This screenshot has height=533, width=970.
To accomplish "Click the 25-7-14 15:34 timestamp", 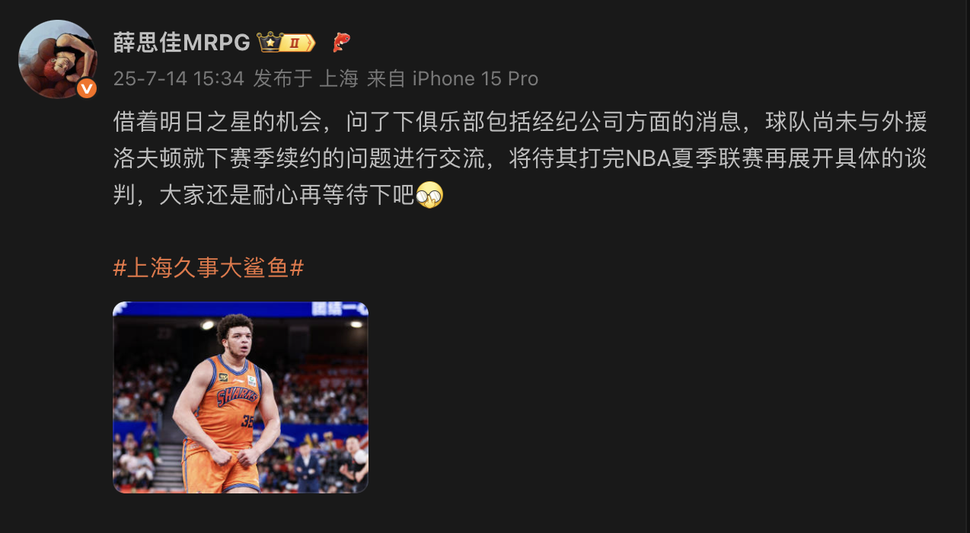I will tap(179, 79).
